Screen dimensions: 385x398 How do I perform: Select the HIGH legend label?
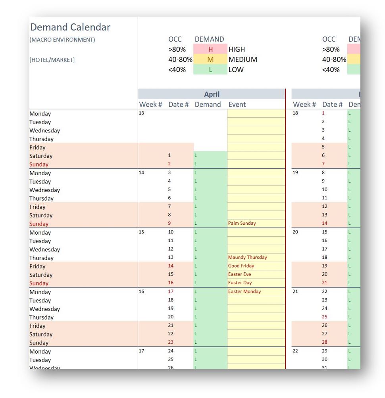coord(237,50)
